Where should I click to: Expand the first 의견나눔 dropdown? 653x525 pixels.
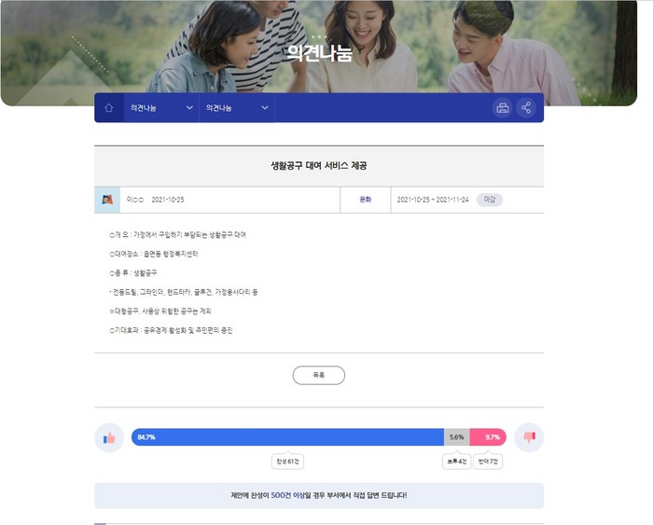161,108
